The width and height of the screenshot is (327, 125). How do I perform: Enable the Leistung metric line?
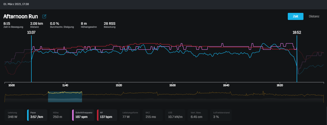pos(15,115)
